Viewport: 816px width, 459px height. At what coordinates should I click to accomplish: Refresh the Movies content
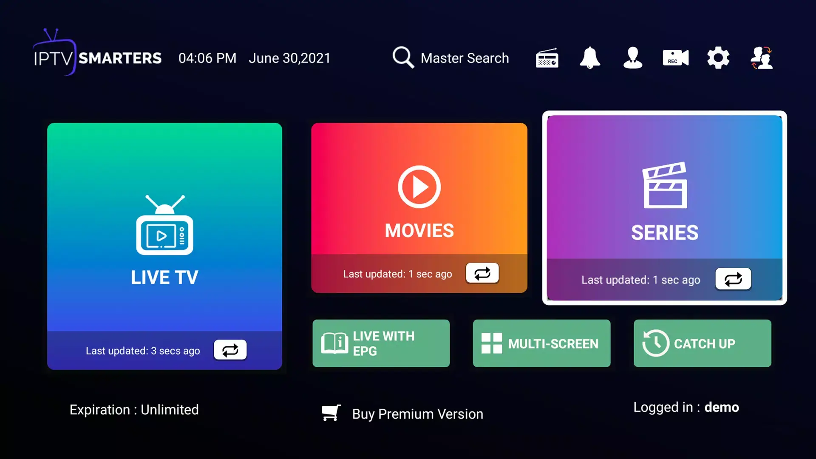click(482, 274)
